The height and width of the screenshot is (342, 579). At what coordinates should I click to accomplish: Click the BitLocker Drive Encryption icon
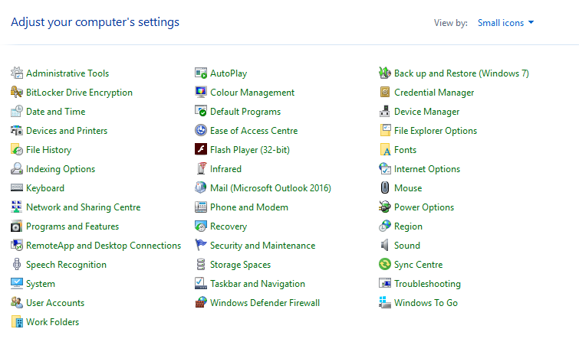coord(17,92)
